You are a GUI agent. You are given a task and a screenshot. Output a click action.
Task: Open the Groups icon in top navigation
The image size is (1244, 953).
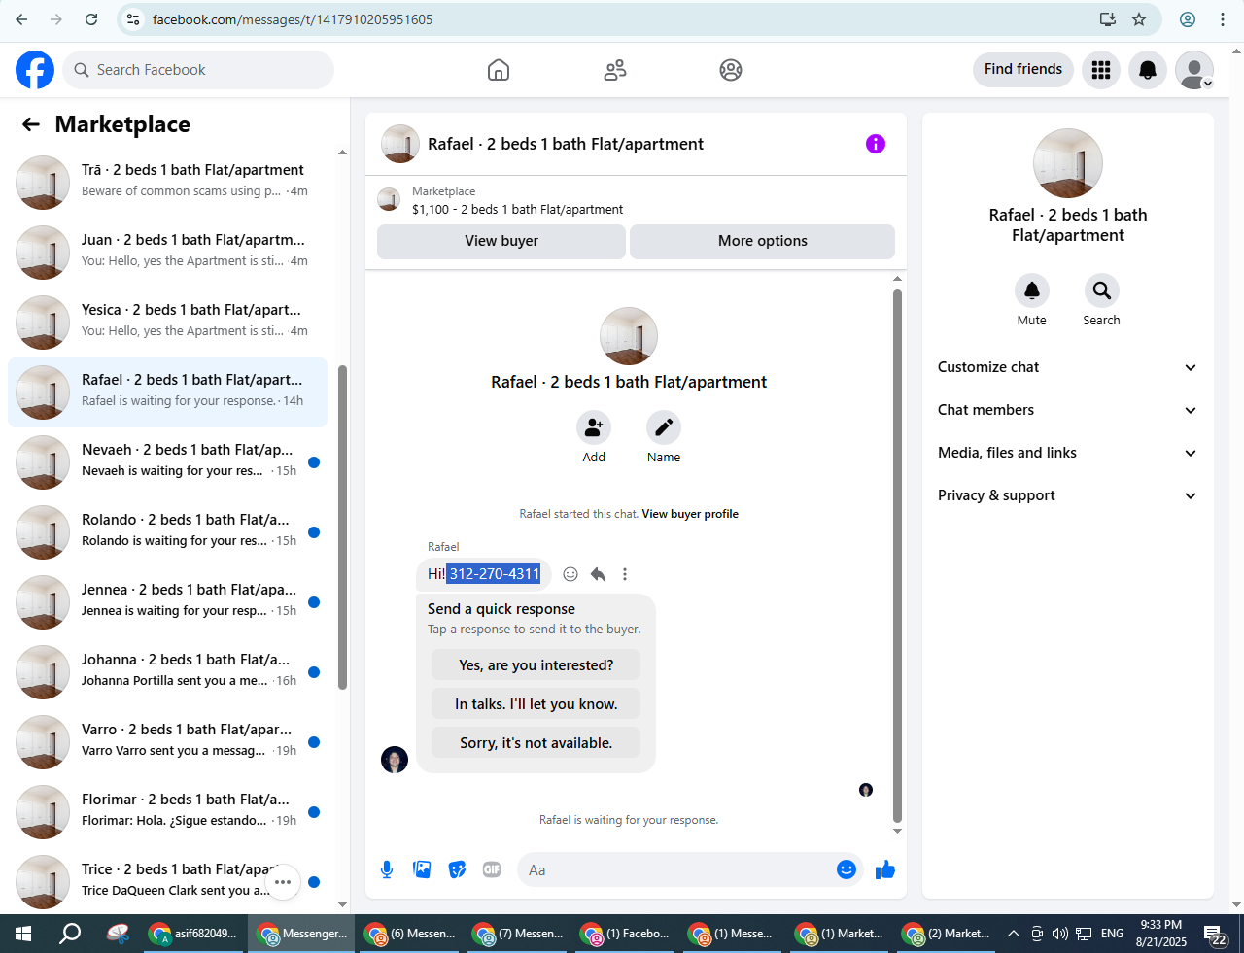click(731, 70)
